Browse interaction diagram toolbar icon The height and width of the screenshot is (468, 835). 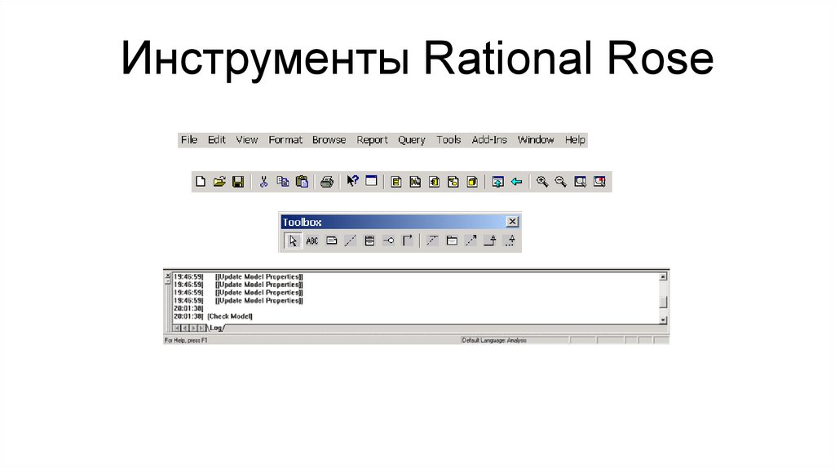(x=415, y=182)
